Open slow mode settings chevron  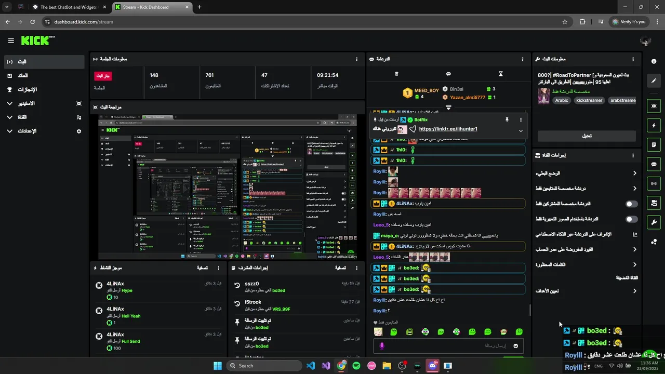click(x=634, y=173)
